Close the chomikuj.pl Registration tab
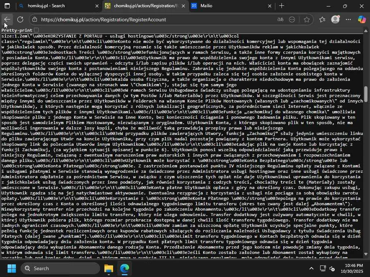Image resolution: width=370 pixels, height=277 pixels. [x=183, y=6]
